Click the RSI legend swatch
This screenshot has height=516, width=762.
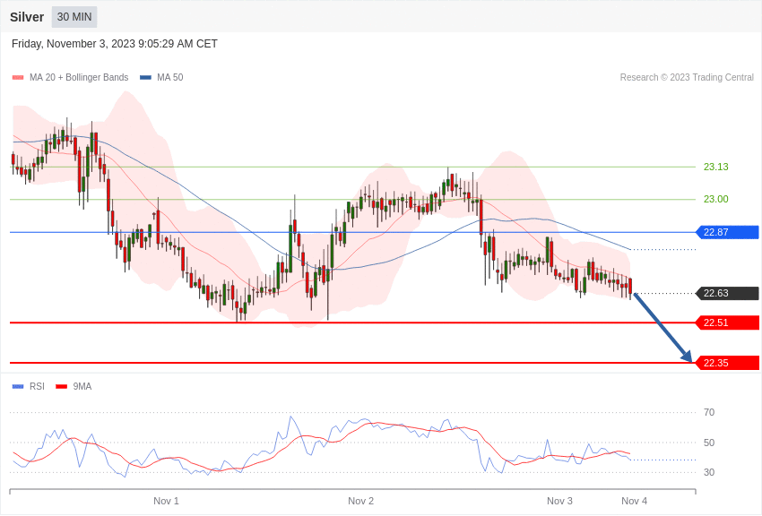pos(18,386)
